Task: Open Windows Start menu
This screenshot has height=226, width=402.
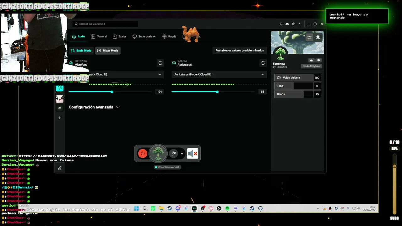Action: click(x=137, y=208)
